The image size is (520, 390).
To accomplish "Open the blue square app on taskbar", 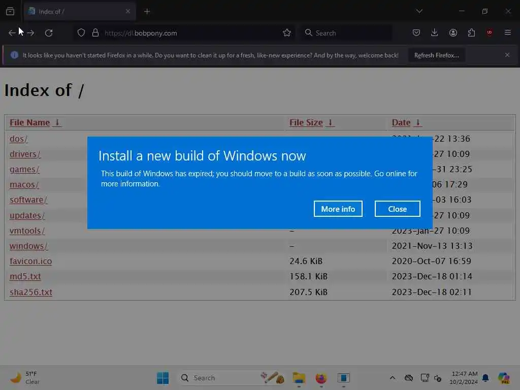I will tap(344, 378).
